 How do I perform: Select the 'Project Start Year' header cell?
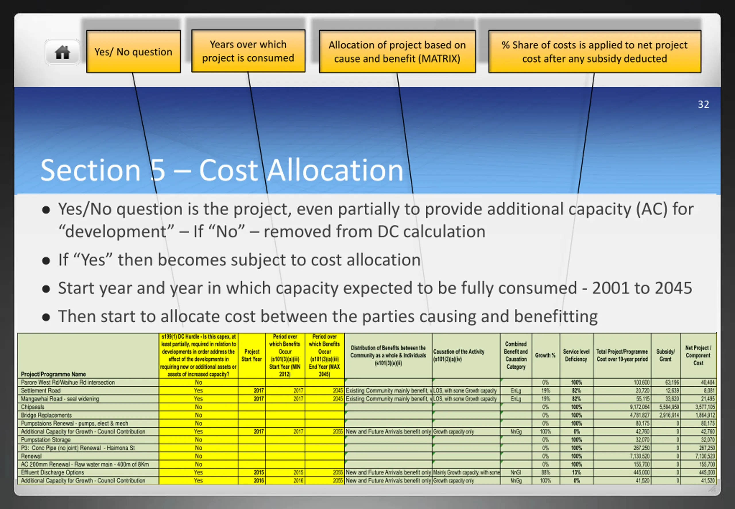(252, 355)
